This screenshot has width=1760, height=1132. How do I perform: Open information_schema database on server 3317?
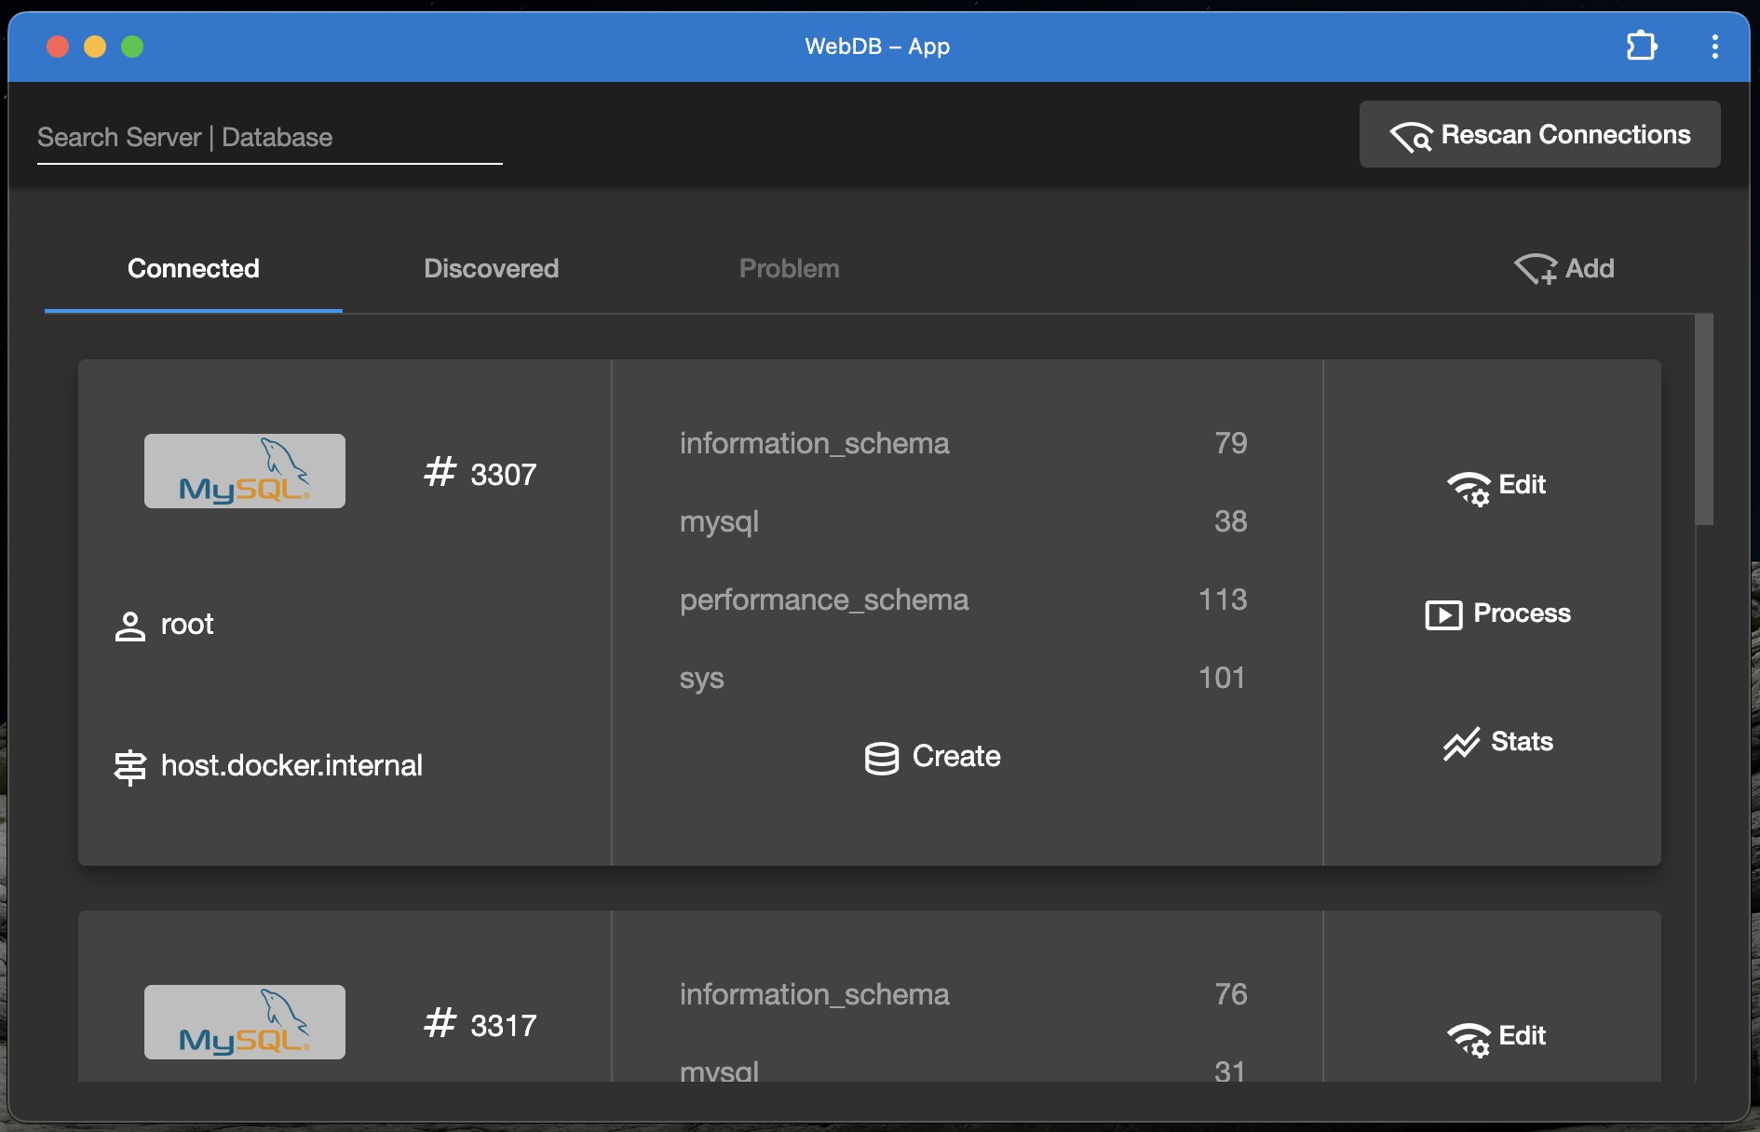[x=814, y=994]
